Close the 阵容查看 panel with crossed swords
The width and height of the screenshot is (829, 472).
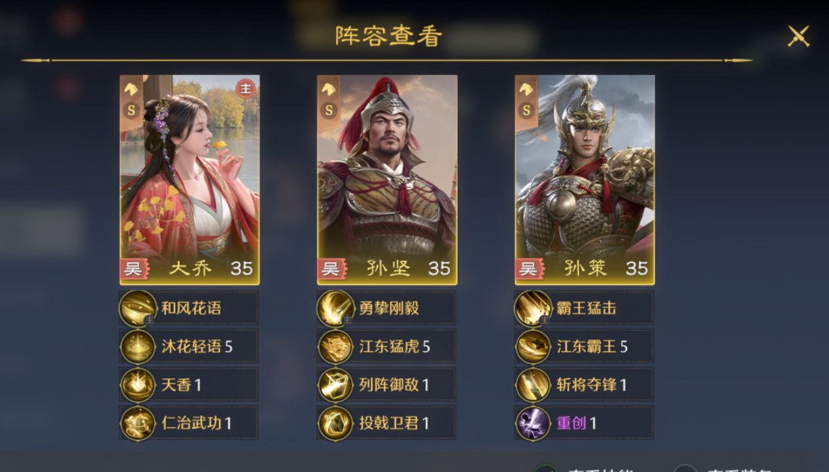(x=798, y=36)
